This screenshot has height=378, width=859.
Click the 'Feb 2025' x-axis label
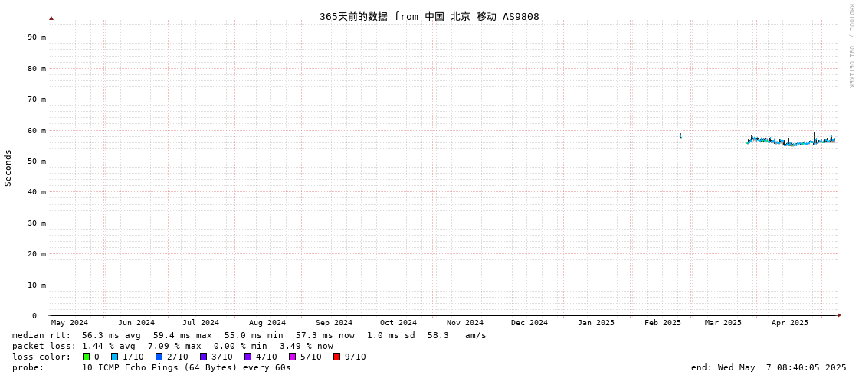click(662, 323)
